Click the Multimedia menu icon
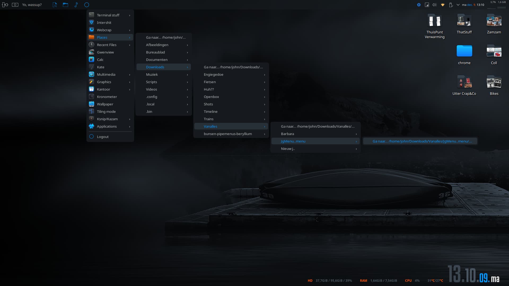 tap(91, 74)
